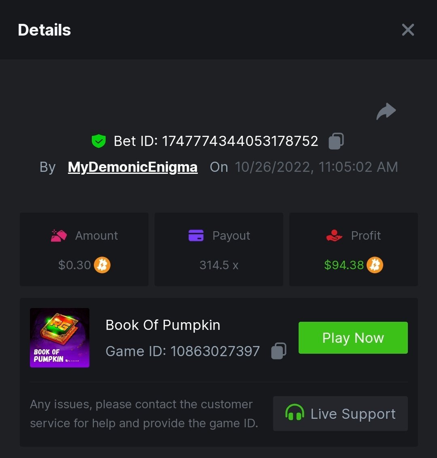Image resolution: width=437 pixels, height=458 pixels.
Task: Click the share arrow icon
Action: (x=386, y=112)
